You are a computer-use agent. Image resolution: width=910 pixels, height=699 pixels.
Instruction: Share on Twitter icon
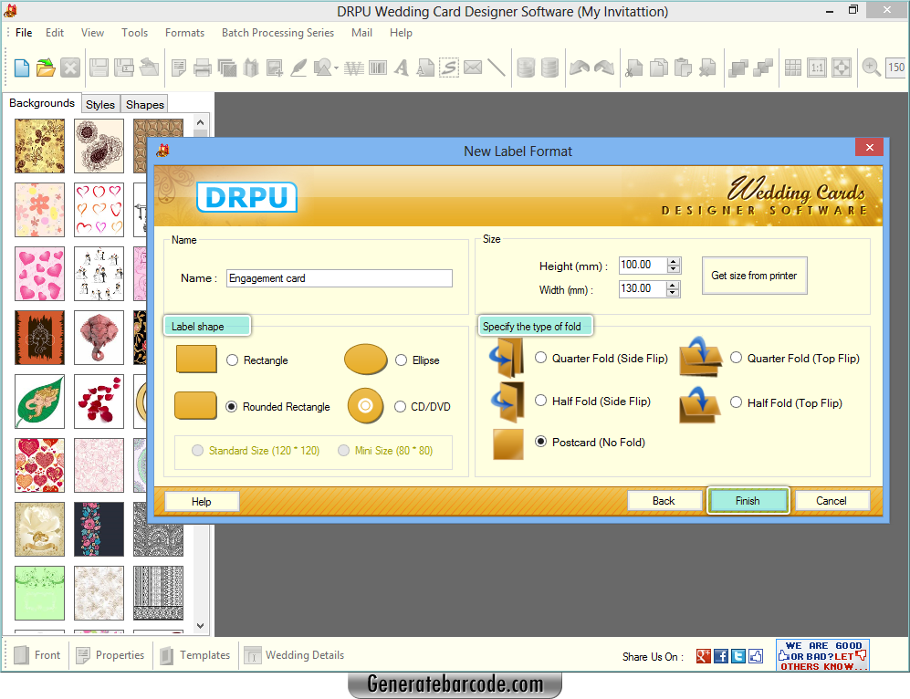(738, 656)
